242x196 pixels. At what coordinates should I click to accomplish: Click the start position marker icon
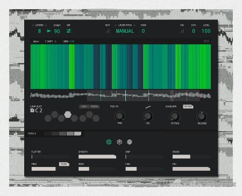click(48, 31)
